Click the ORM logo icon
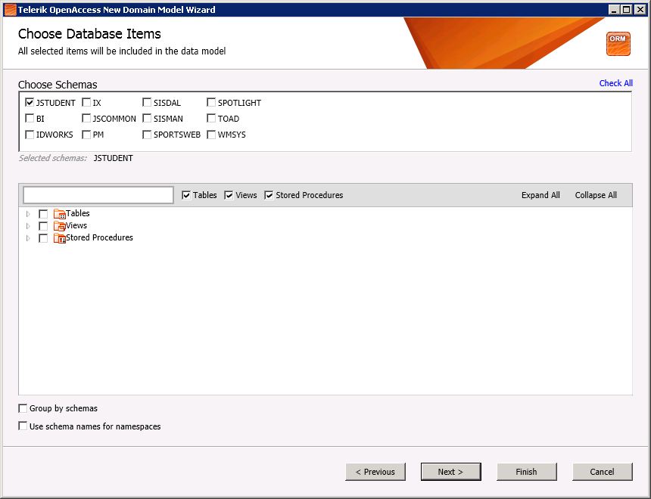The image size is (651, 499). (618, 44)
